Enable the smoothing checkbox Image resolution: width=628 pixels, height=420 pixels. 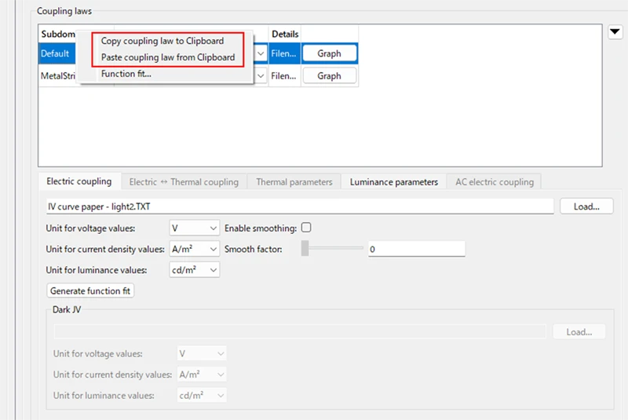pyautogui.click(x=306, y=228)
